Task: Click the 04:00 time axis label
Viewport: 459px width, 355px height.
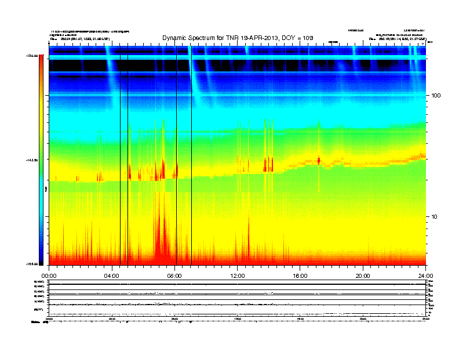Action: 112,276
